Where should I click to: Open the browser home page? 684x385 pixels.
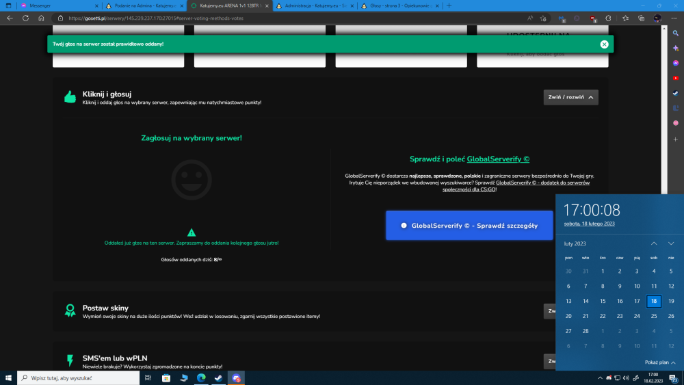pos(41,18)
